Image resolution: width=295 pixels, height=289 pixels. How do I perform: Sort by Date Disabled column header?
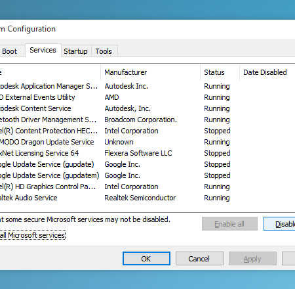(267, 72)
